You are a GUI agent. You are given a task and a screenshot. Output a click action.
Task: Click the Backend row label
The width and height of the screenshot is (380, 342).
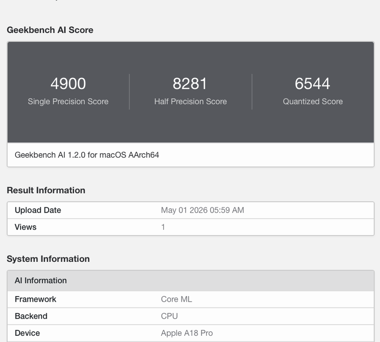point(31,316)
